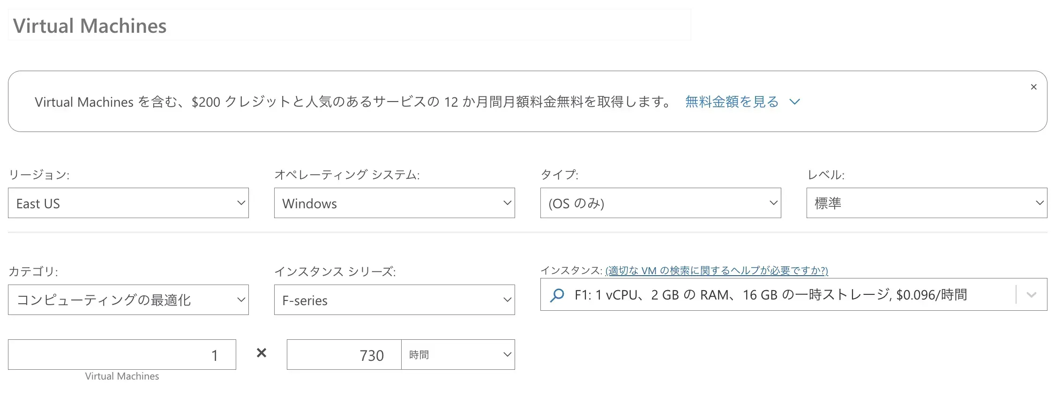
Task: Open the 標準 level dropdown
Action: point(927,203)
